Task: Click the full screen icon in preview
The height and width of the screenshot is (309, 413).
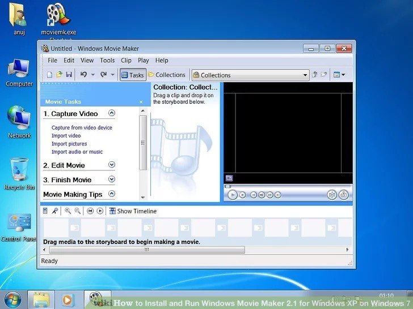Action: (x=229, y=178)
